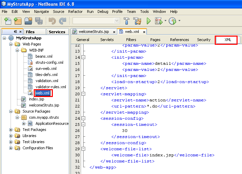Screen dimensions: 242x174
Task: Click the Undo arrow icon
Action: pos(52,21)
